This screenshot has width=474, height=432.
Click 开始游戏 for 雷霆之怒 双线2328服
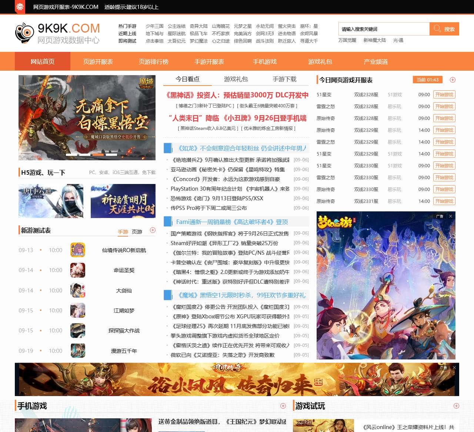[444, 106]
